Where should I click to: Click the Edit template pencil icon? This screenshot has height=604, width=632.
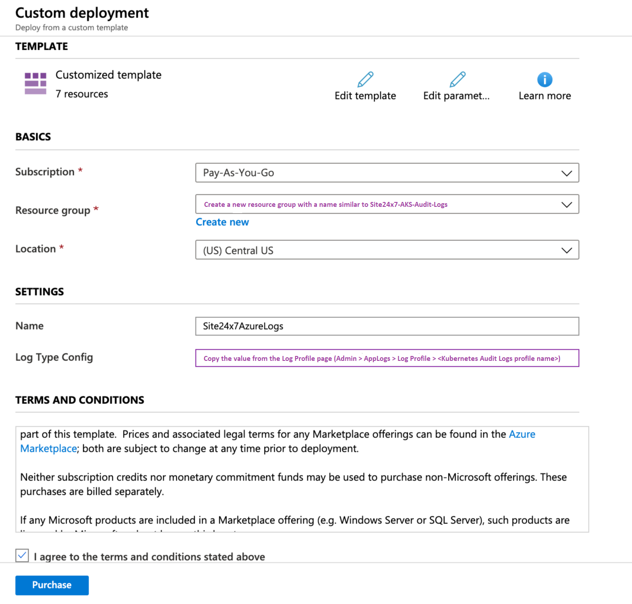365,80
